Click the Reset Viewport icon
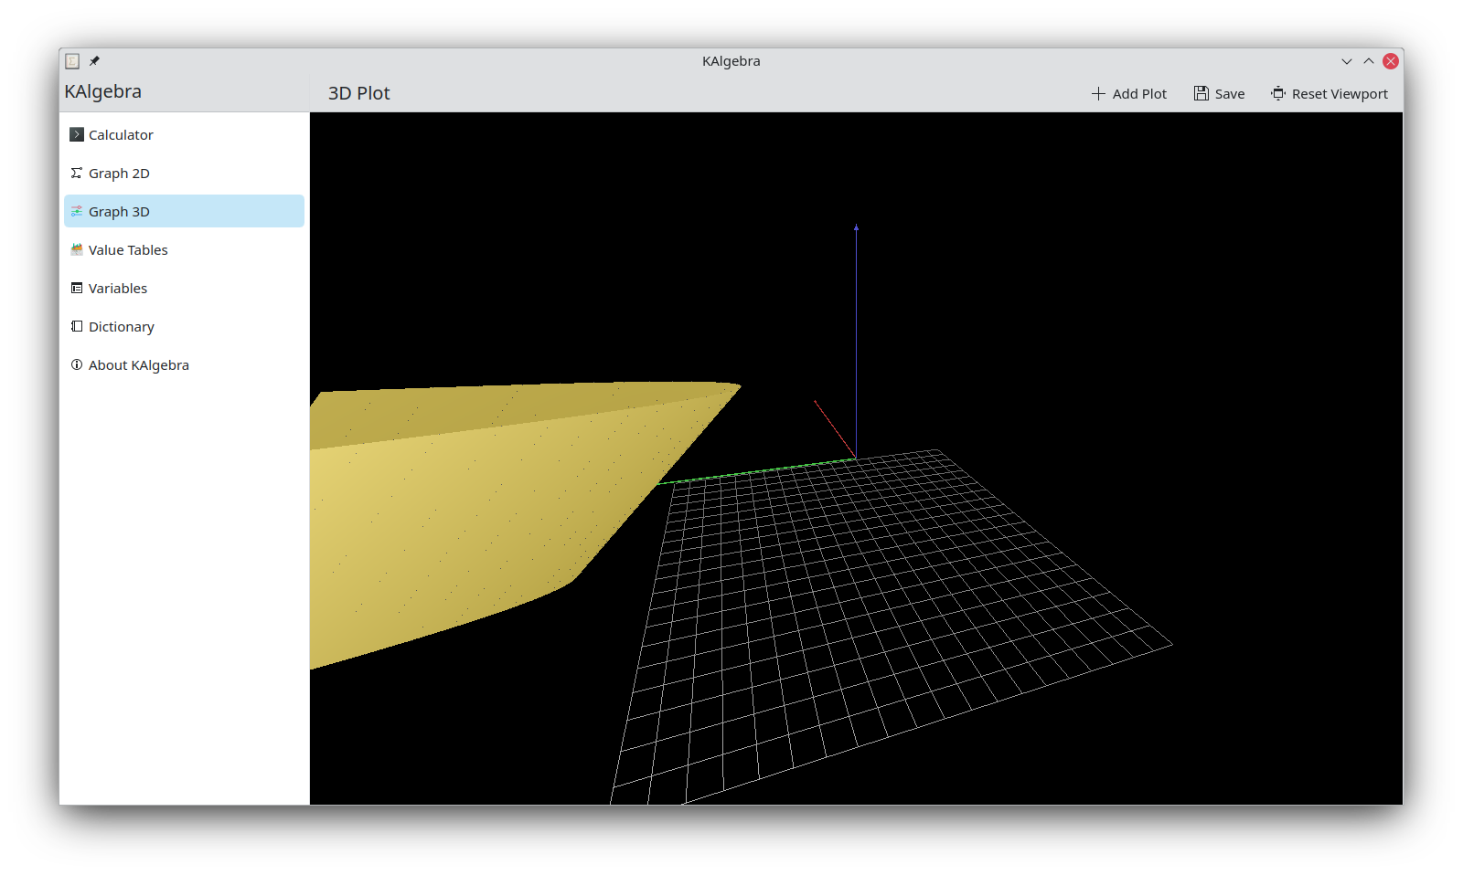 tap(1278, 93)
